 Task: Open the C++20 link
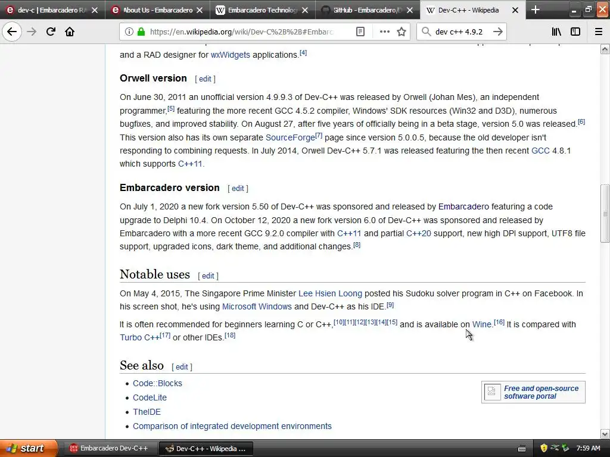tap(419, 233)
